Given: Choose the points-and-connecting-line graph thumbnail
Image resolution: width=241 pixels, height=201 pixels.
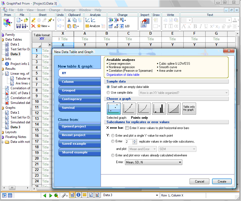Looking at the screenshot, I should click(129, 109).
